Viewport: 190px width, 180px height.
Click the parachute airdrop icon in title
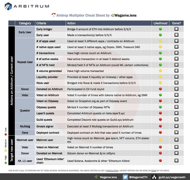(x=54, y=15)
